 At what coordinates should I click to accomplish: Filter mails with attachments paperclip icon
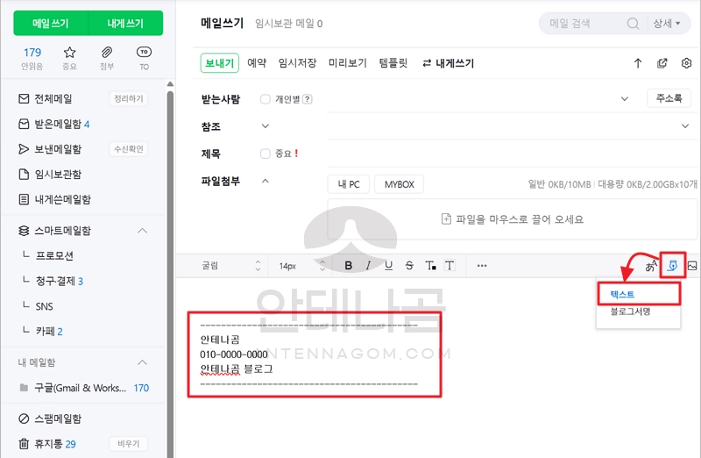(106, 58)
